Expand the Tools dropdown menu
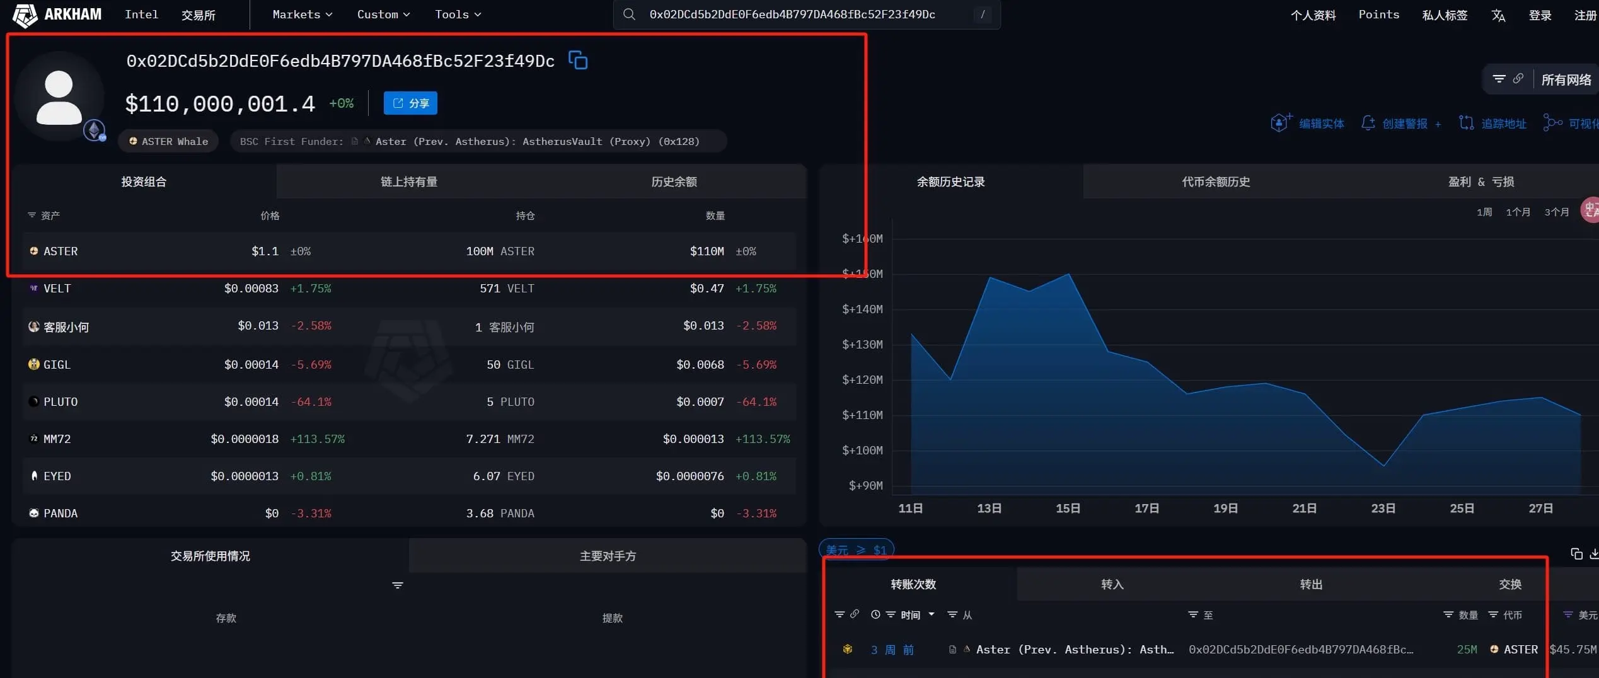 pyautogui.click(x=458, y=14)
